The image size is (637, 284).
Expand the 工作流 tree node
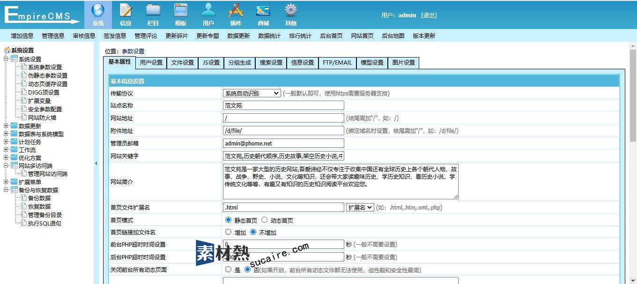pos(6,150)
